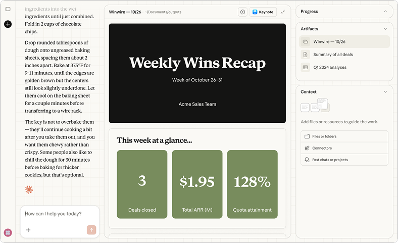The width and height of the screenshot is (398, 243).
Task: Click the Summary of all deals document icon
Action: [306, 55]
